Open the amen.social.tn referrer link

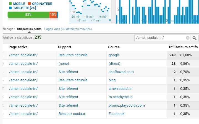121,88
